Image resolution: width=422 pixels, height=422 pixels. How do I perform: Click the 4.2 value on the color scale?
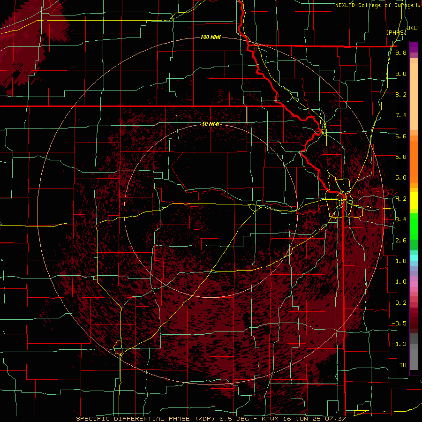tap(401, 199)
